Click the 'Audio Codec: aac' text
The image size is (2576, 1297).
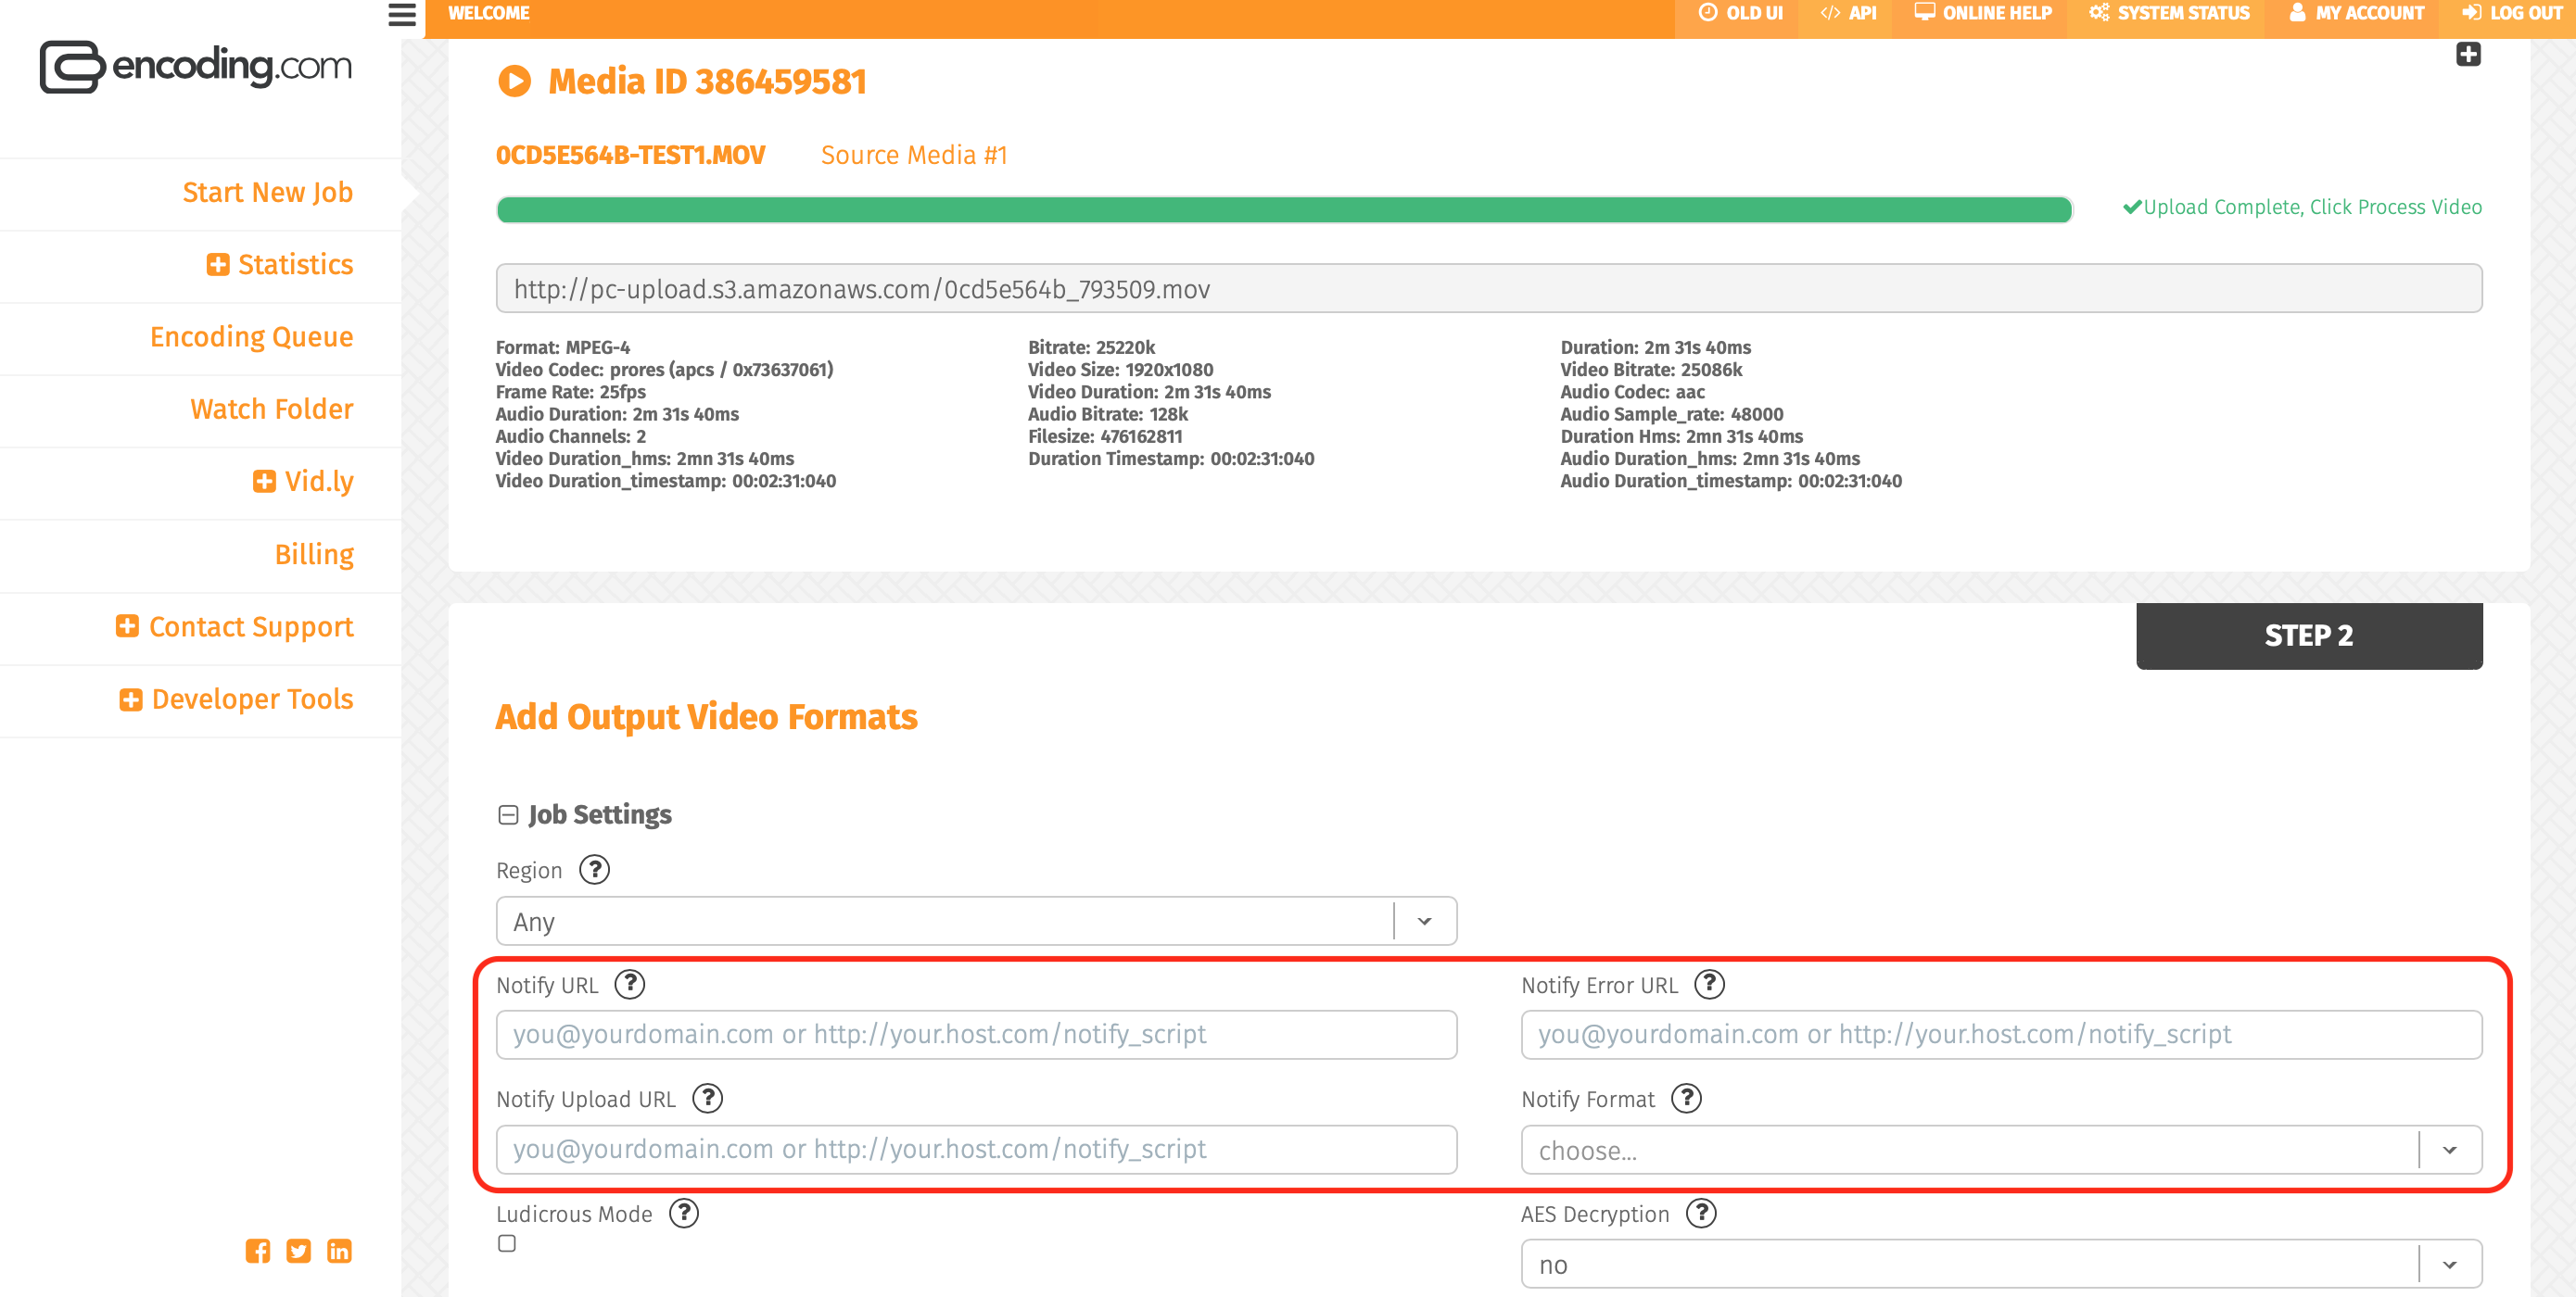pos(1632,392)
